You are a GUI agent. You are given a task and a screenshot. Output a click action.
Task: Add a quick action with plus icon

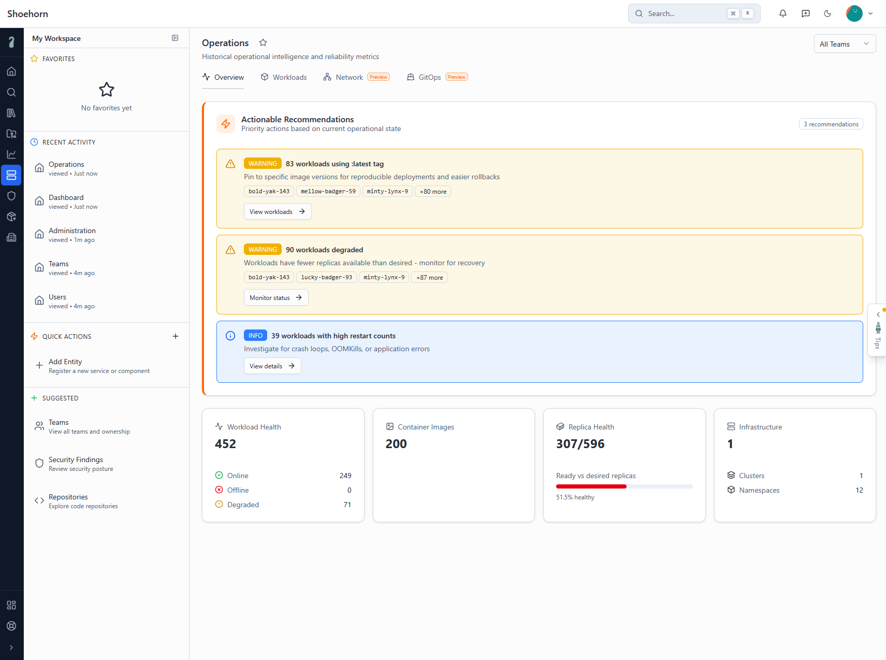[x=176, y=337]
